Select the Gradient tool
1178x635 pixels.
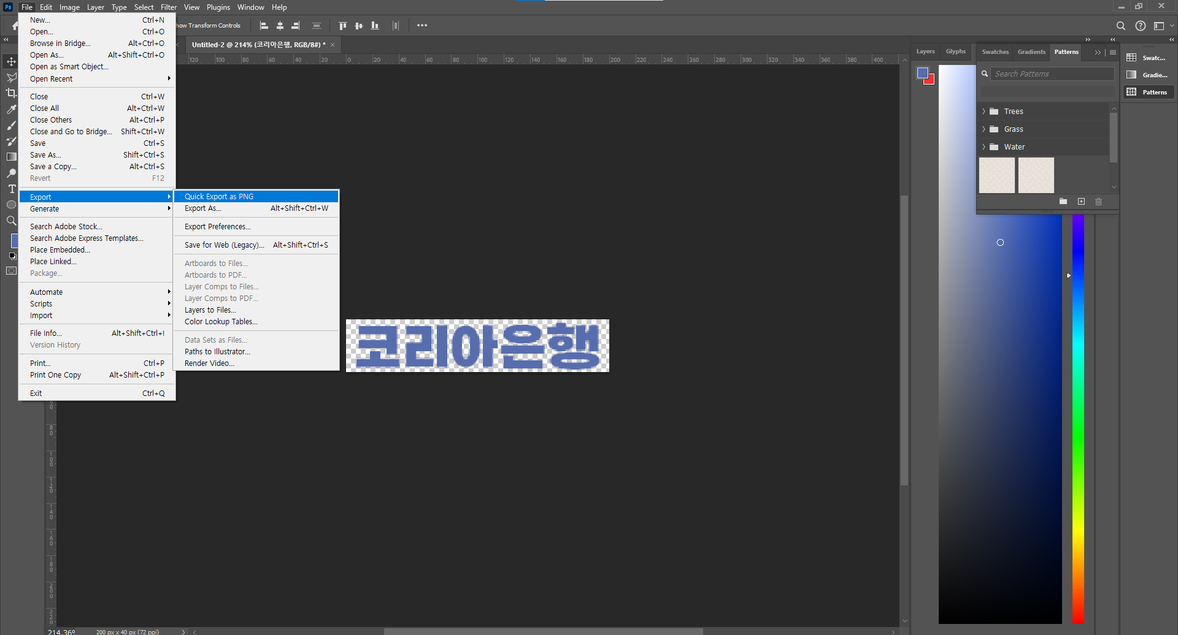click(x=11, y=157)
